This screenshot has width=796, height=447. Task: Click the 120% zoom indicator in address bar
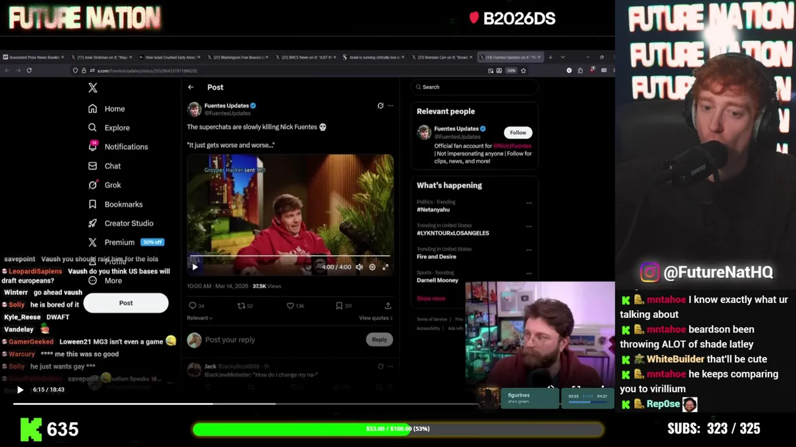511,71
